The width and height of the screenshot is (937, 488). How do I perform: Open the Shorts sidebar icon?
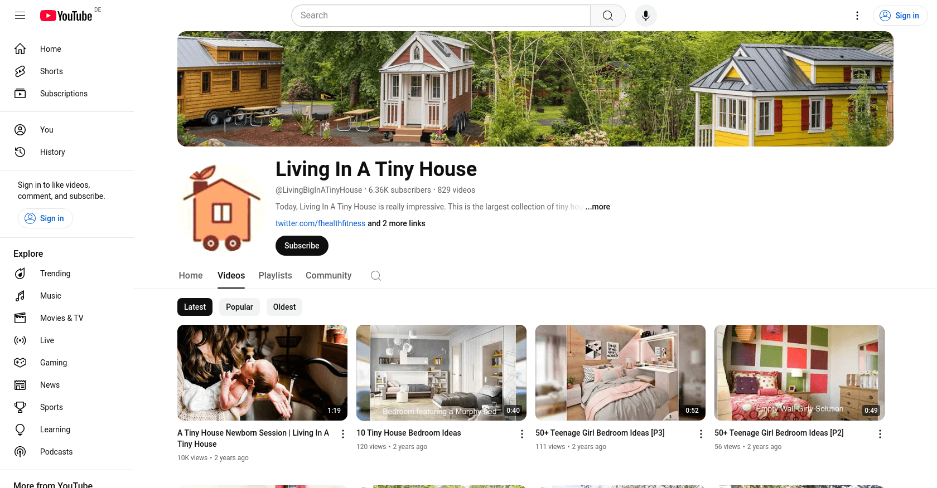(20, 71)
